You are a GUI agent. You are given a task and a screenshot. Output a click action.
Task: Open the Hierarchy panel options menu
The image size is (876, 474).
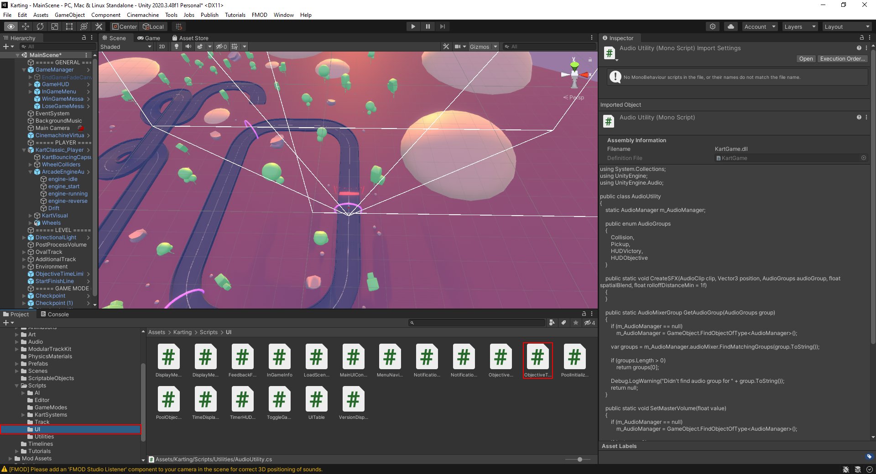(92, 38)
